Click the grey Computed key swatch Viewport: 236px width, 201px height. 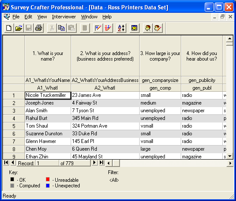[x=12, y=186]
